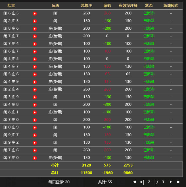This screenshot has height=187, width=186.
Task: Click the 派彩 column header
Action: (x=107, y=6)
